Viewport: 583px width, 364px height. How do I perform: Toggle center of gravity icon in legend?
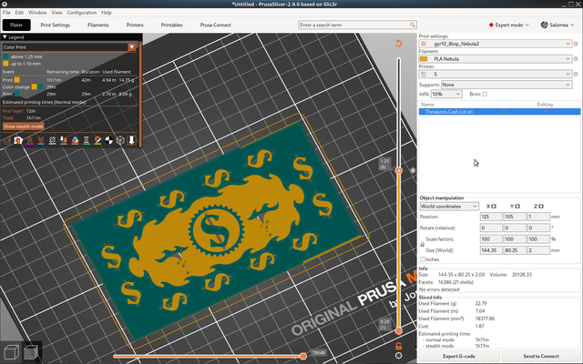tap(109, 140)
